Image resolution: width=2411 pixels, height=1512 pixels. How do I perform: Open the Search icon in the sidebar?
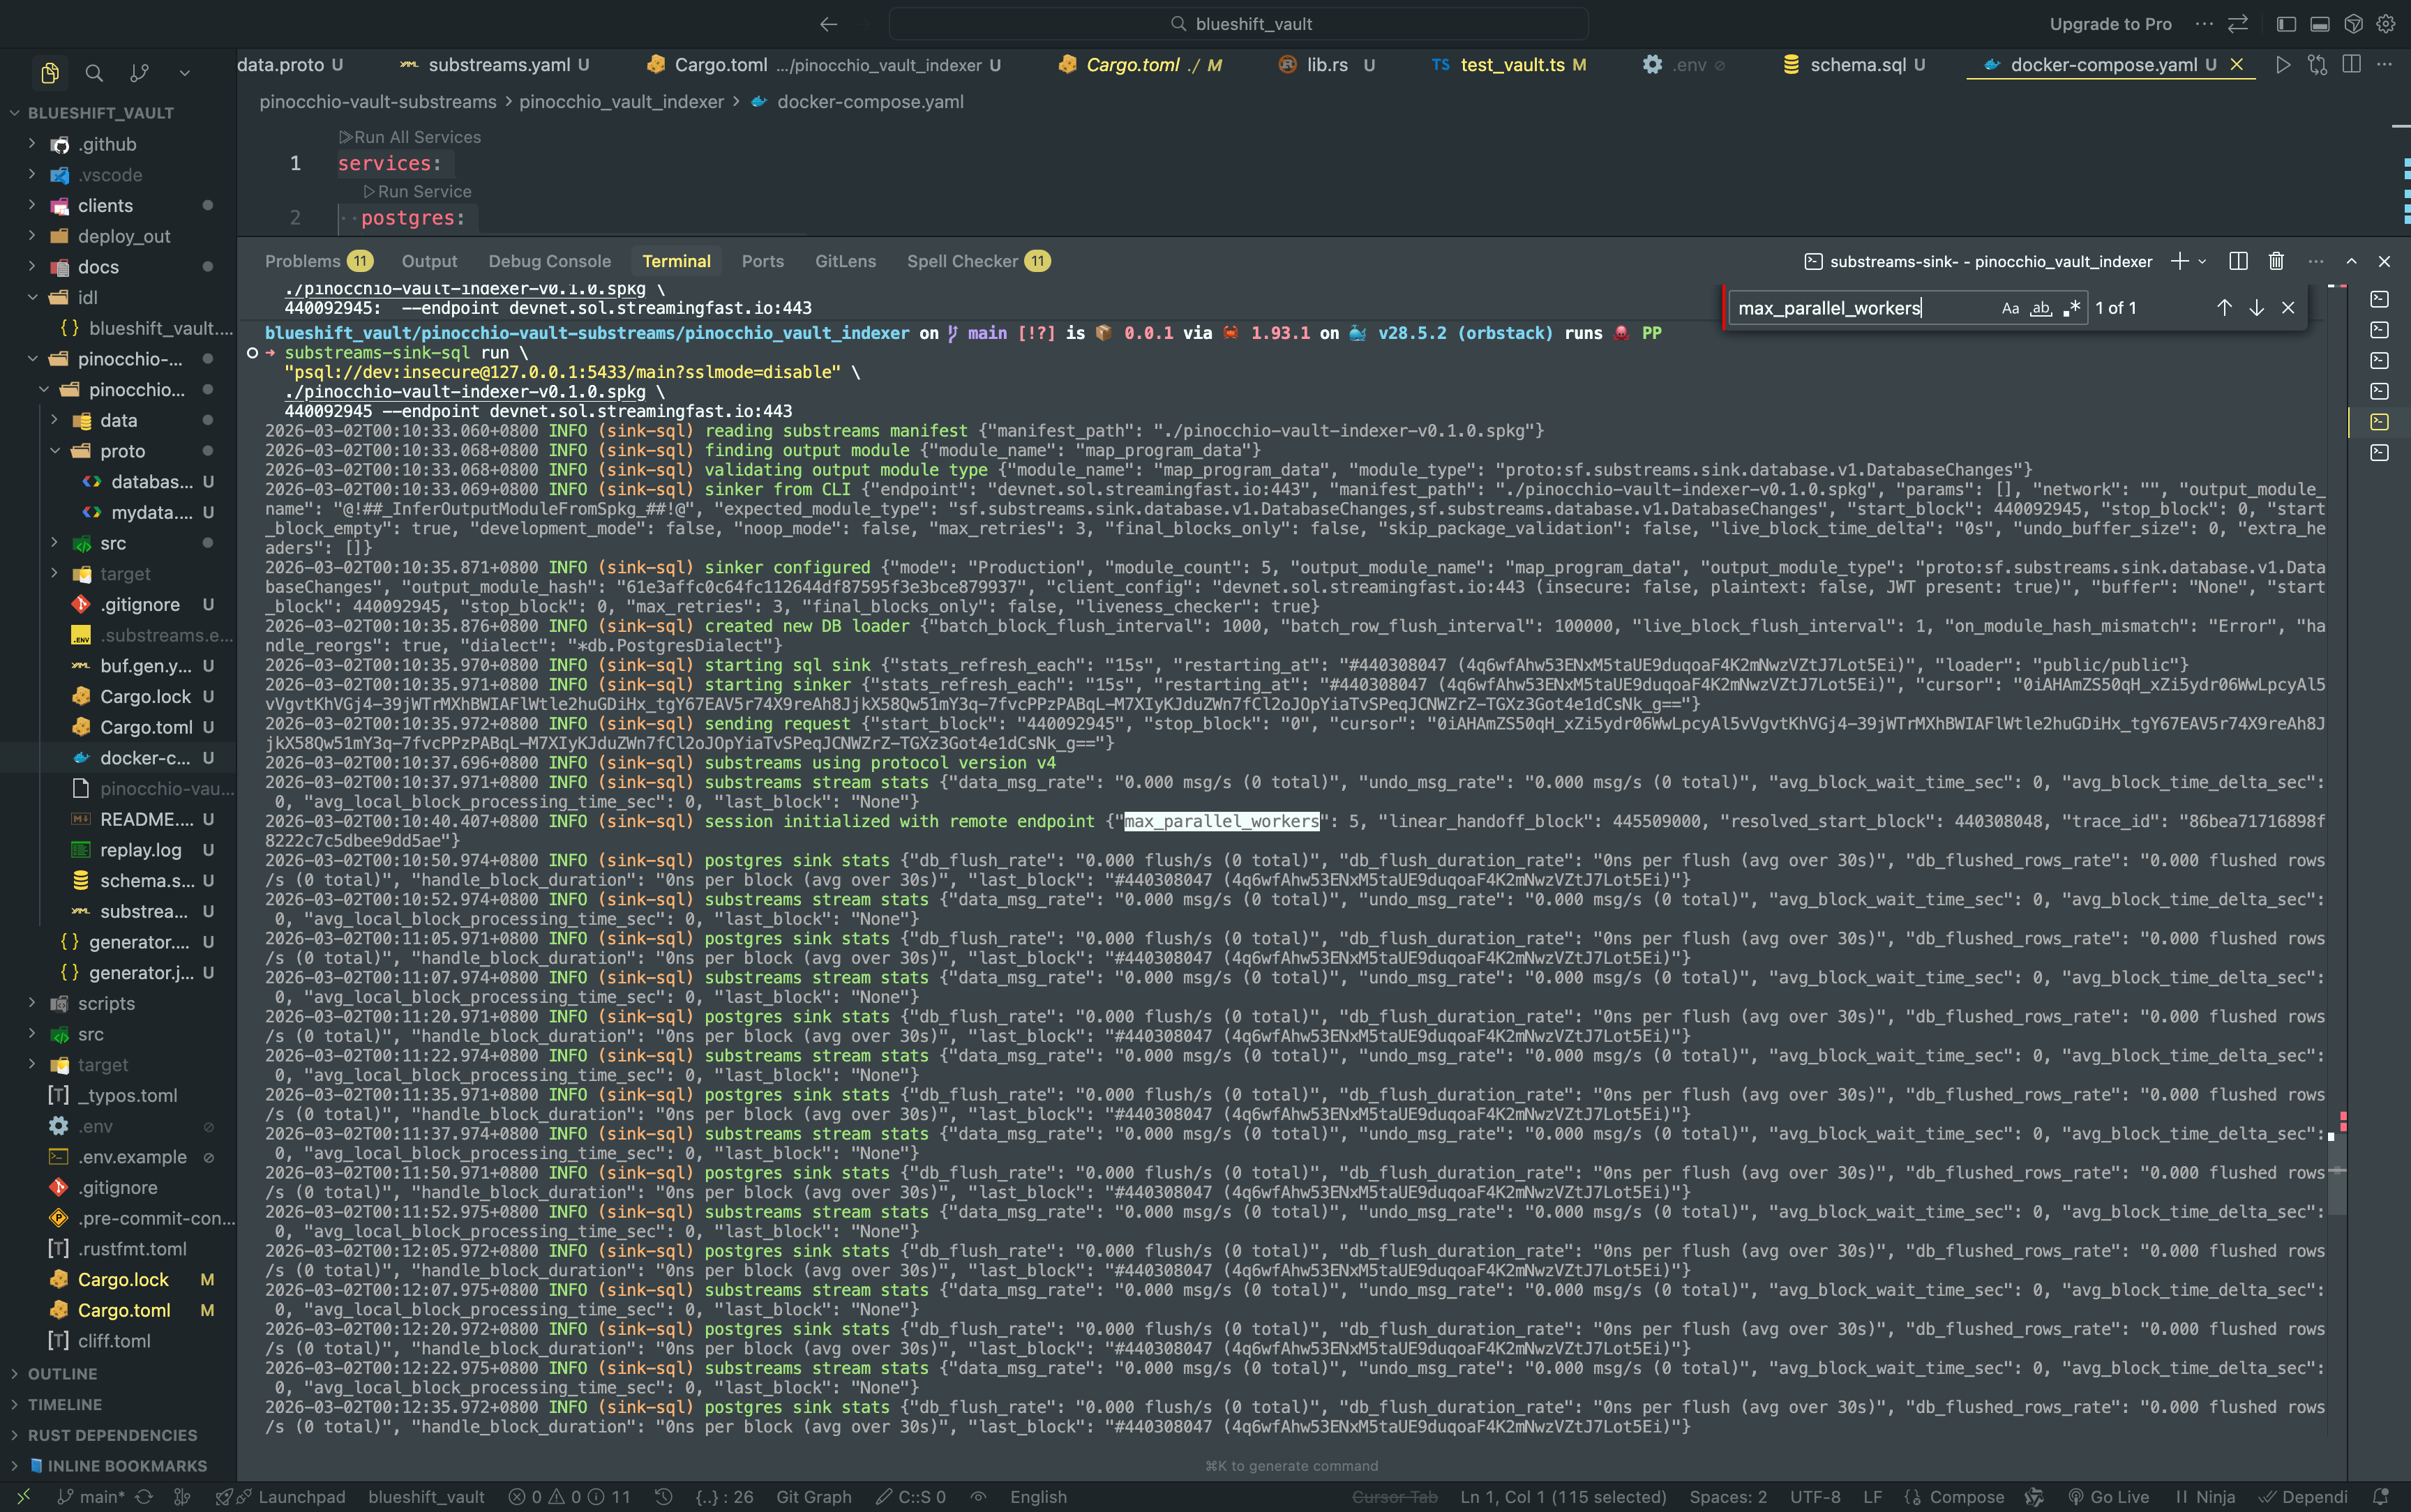[x=94, y=72]
